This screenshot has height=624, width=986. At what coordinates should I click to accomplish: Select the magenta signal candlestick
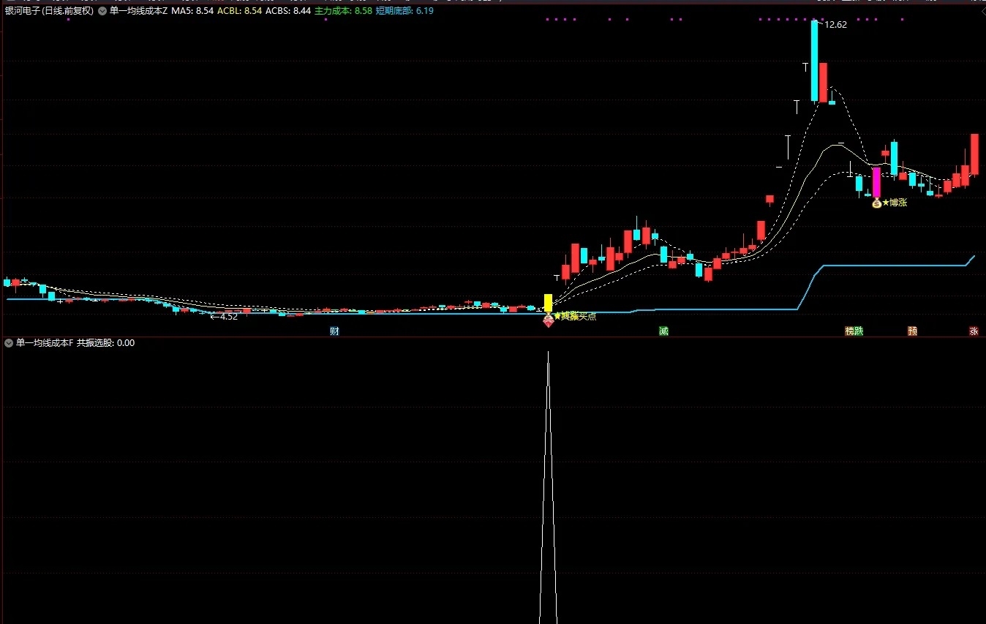876,182
